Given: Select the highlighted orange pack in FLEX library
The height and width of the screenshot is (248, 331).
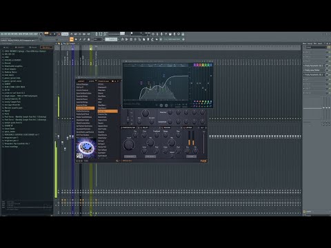Looking at the screenshot, I should (x=86, y=108).
